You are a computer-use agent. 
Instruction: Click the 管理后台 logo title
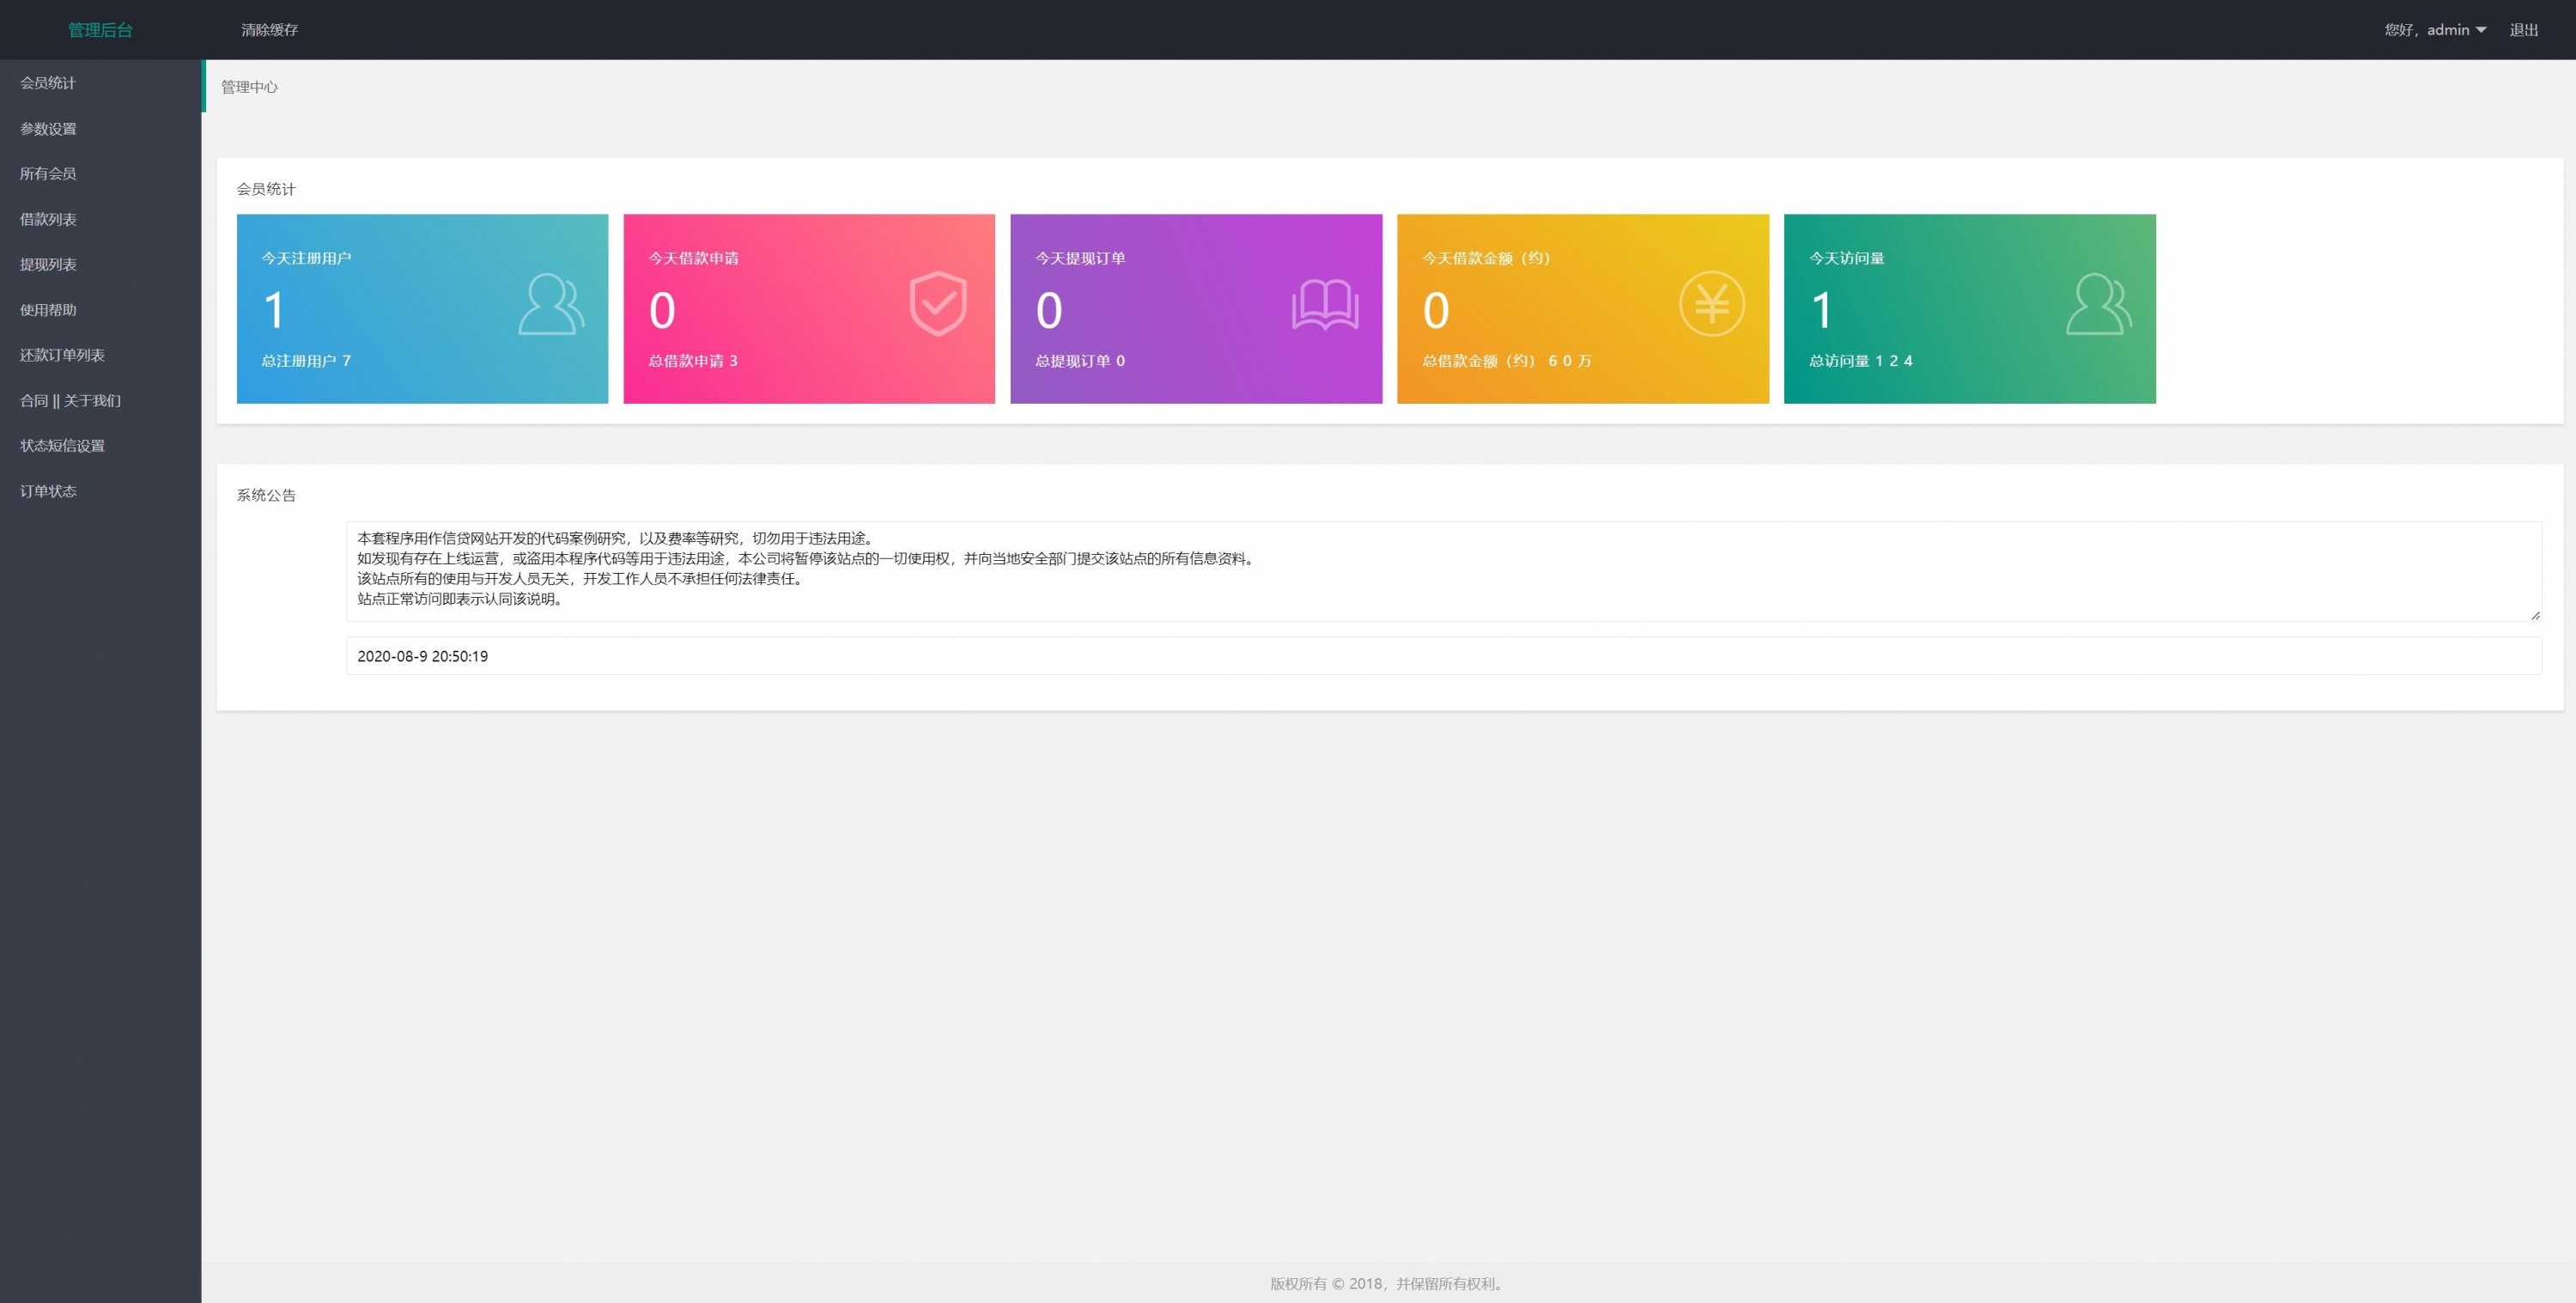pos(100,30)
